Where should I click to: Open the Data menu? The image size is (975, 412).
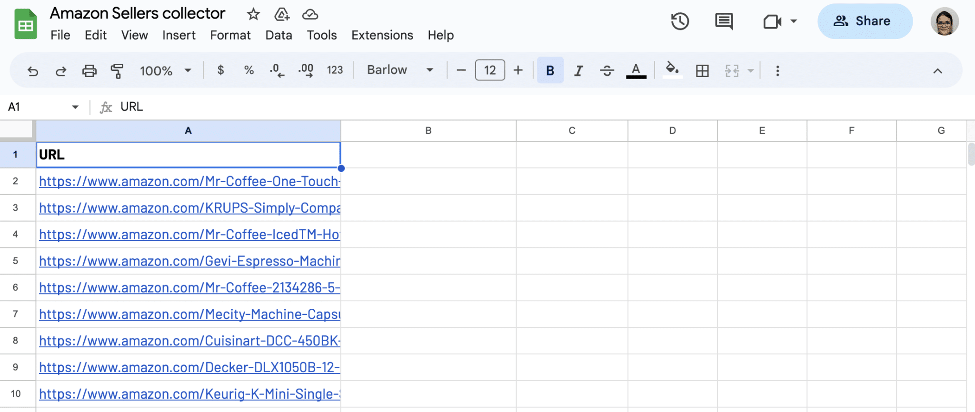279,35
